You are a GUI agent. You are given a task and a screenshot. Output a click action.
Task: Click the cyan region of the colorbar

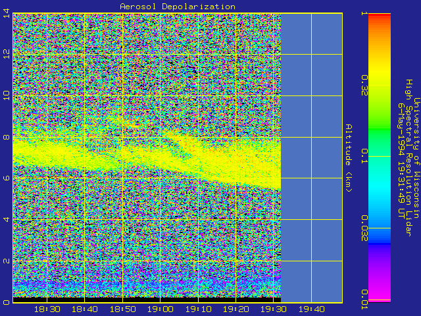coord(380,186)
